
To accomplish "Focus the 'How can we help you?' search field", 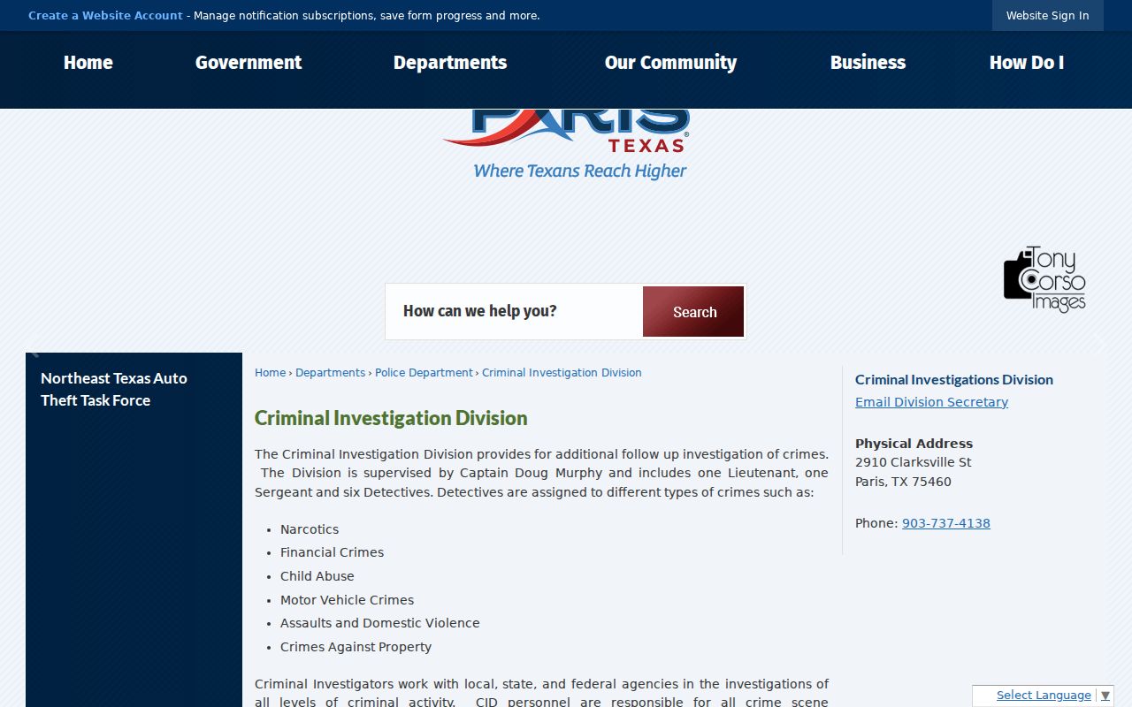I will pos(515,311).
